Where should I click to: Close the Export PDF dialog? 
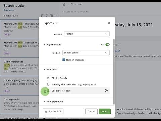[x=109, y=23]
